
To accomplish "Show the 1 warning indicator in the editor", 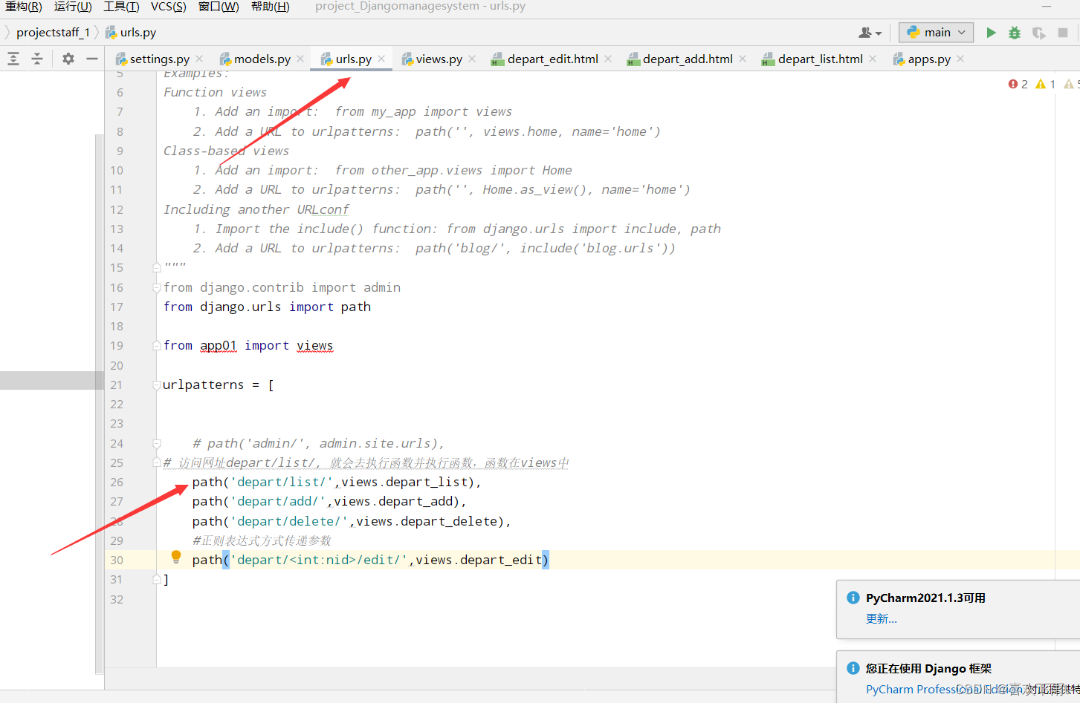I will point(1046,85).
